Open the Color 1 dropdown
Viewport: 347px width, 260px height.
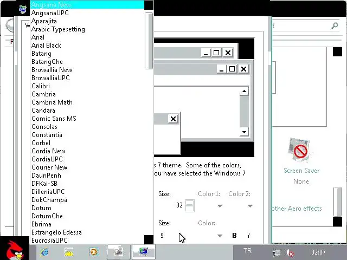tap(220, 206)
